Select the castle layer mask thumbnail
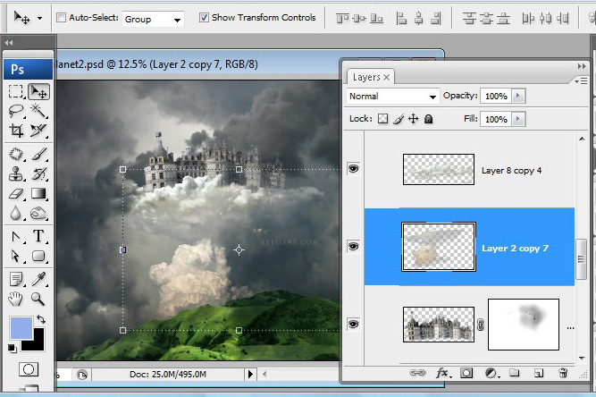Viewport: 596px width, 397px height. [x=524, y=325]
